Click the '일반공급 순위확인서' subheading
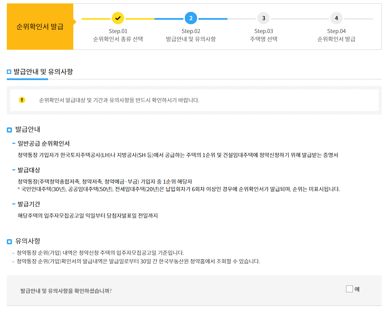The width and height of the screenshot is (389, 309). 44,143
